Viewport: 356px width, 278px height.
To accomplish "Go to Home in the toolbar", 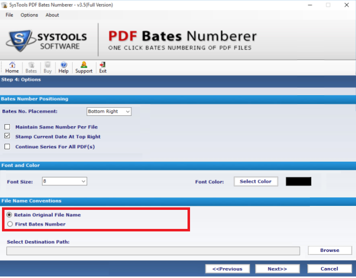I will click(x=12, y=68).
